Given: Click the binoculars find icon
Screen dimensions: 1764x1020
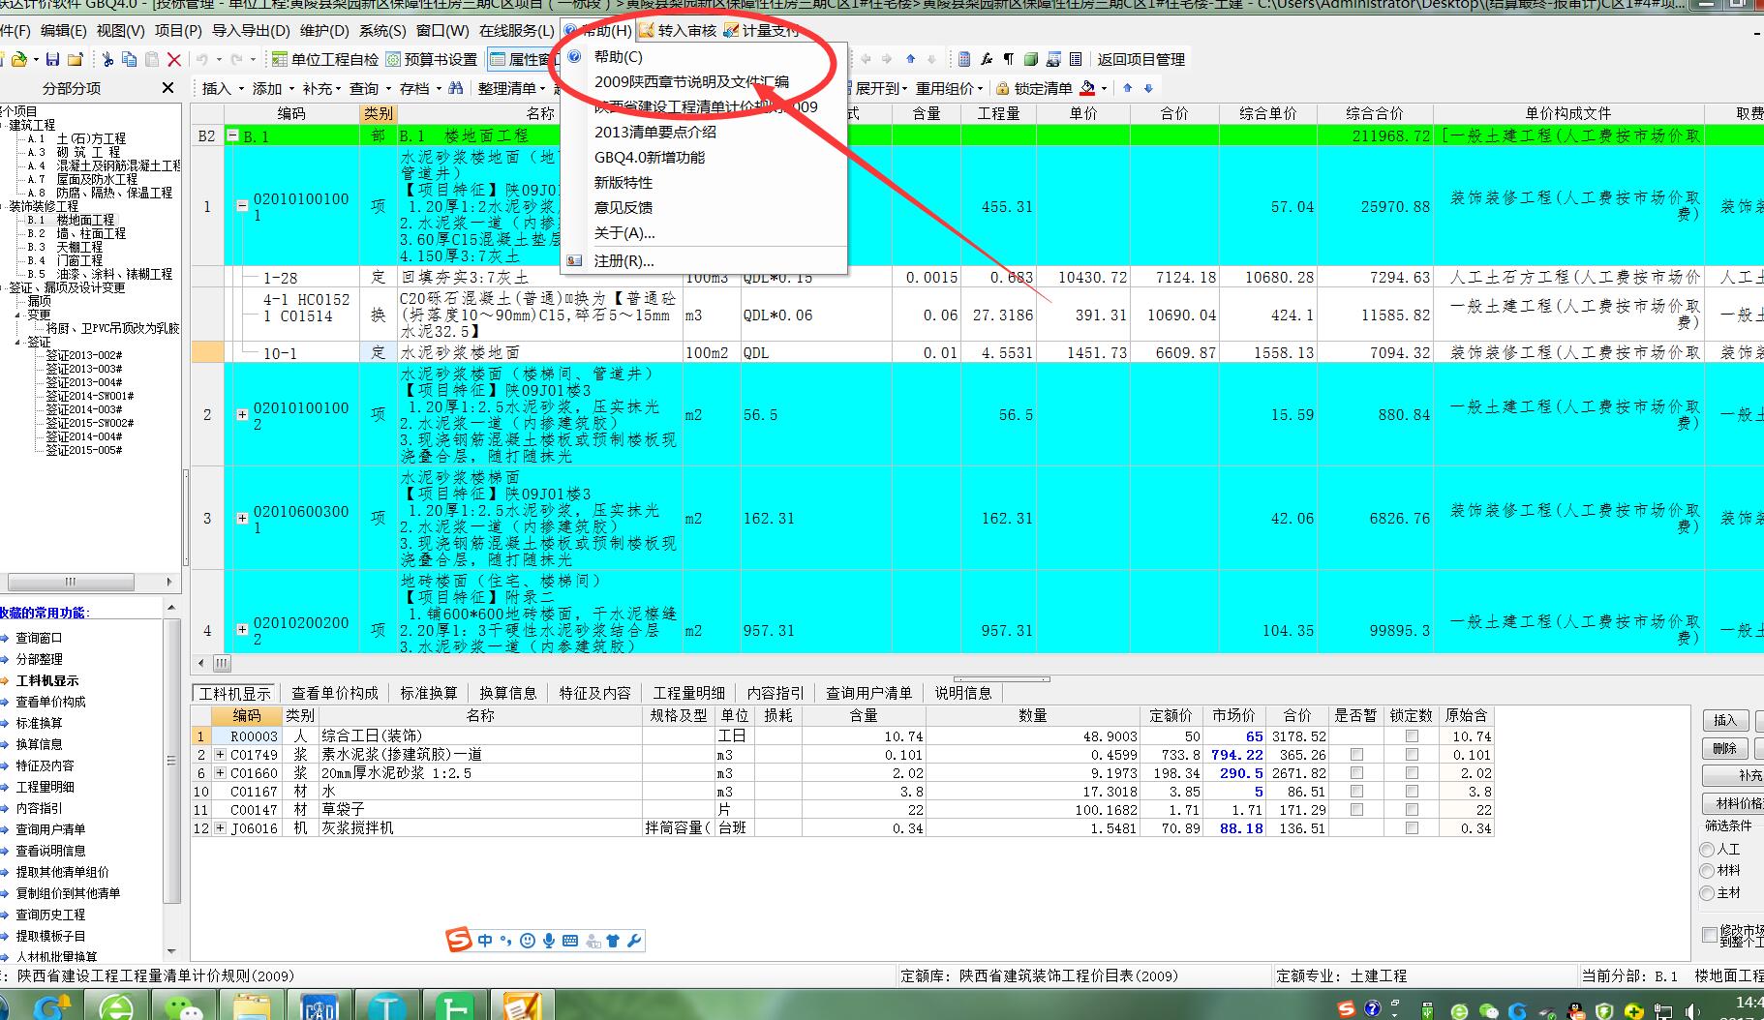Looking at the screenshot, I should click(x=455, y=88).
